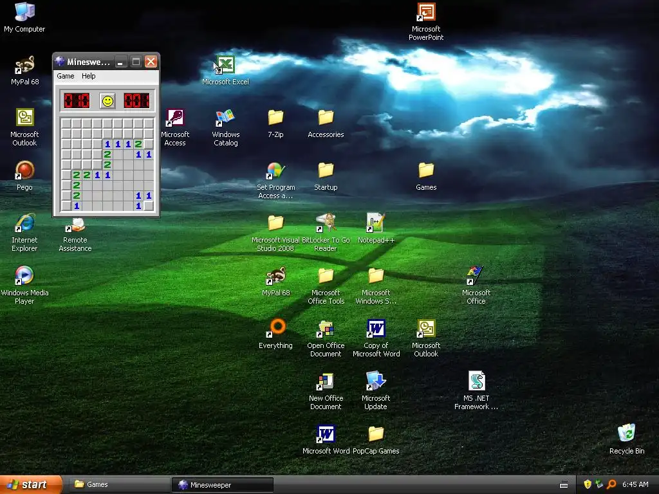Select the Games folder icon on desktop
This screenshot has height=494, width=659.
tap(426, 176)
